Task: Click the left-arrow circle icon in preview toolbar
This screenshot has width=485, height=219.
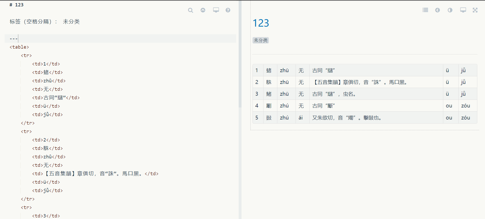Action: (437, 10)
